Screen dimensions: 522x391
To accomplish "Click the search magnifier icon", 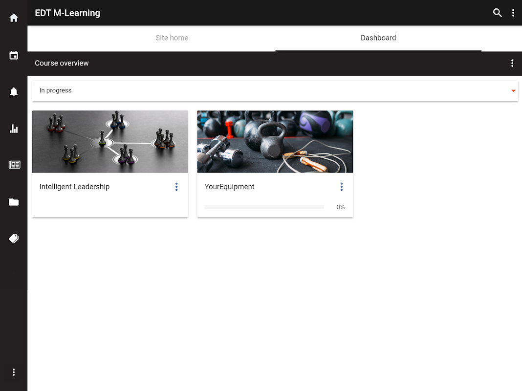I will (x=498, y=13).
